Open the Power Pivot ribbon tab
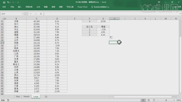The width and height of the screenshot is (182, 102). [82, 7]
